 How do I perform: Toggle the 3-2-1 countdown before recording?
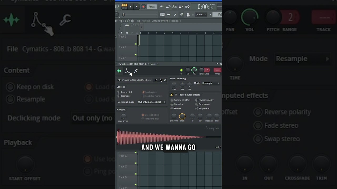click(x=174, y=7)
